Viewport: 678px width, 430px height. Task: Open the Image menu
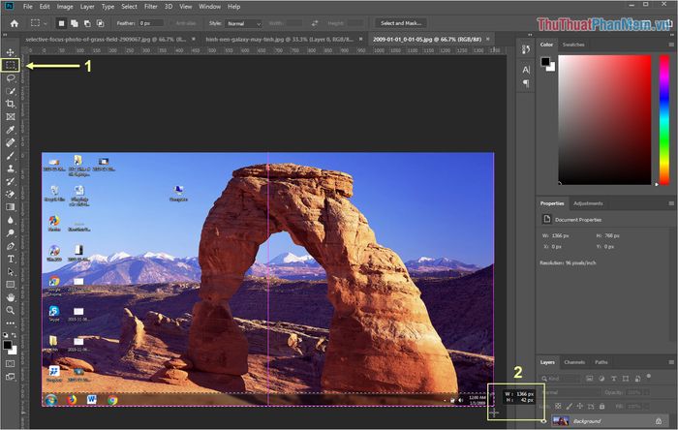pos(65,7)
